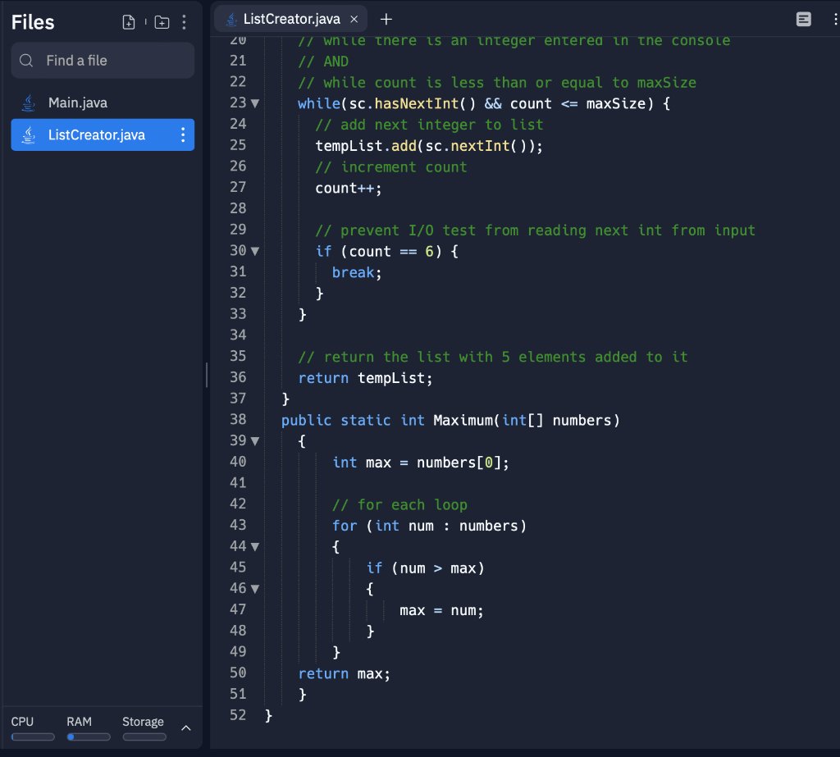The width and height of the screenshot is (840, 757).
Task: Click 'return tempList;' statement
Action: coord(365,378)
